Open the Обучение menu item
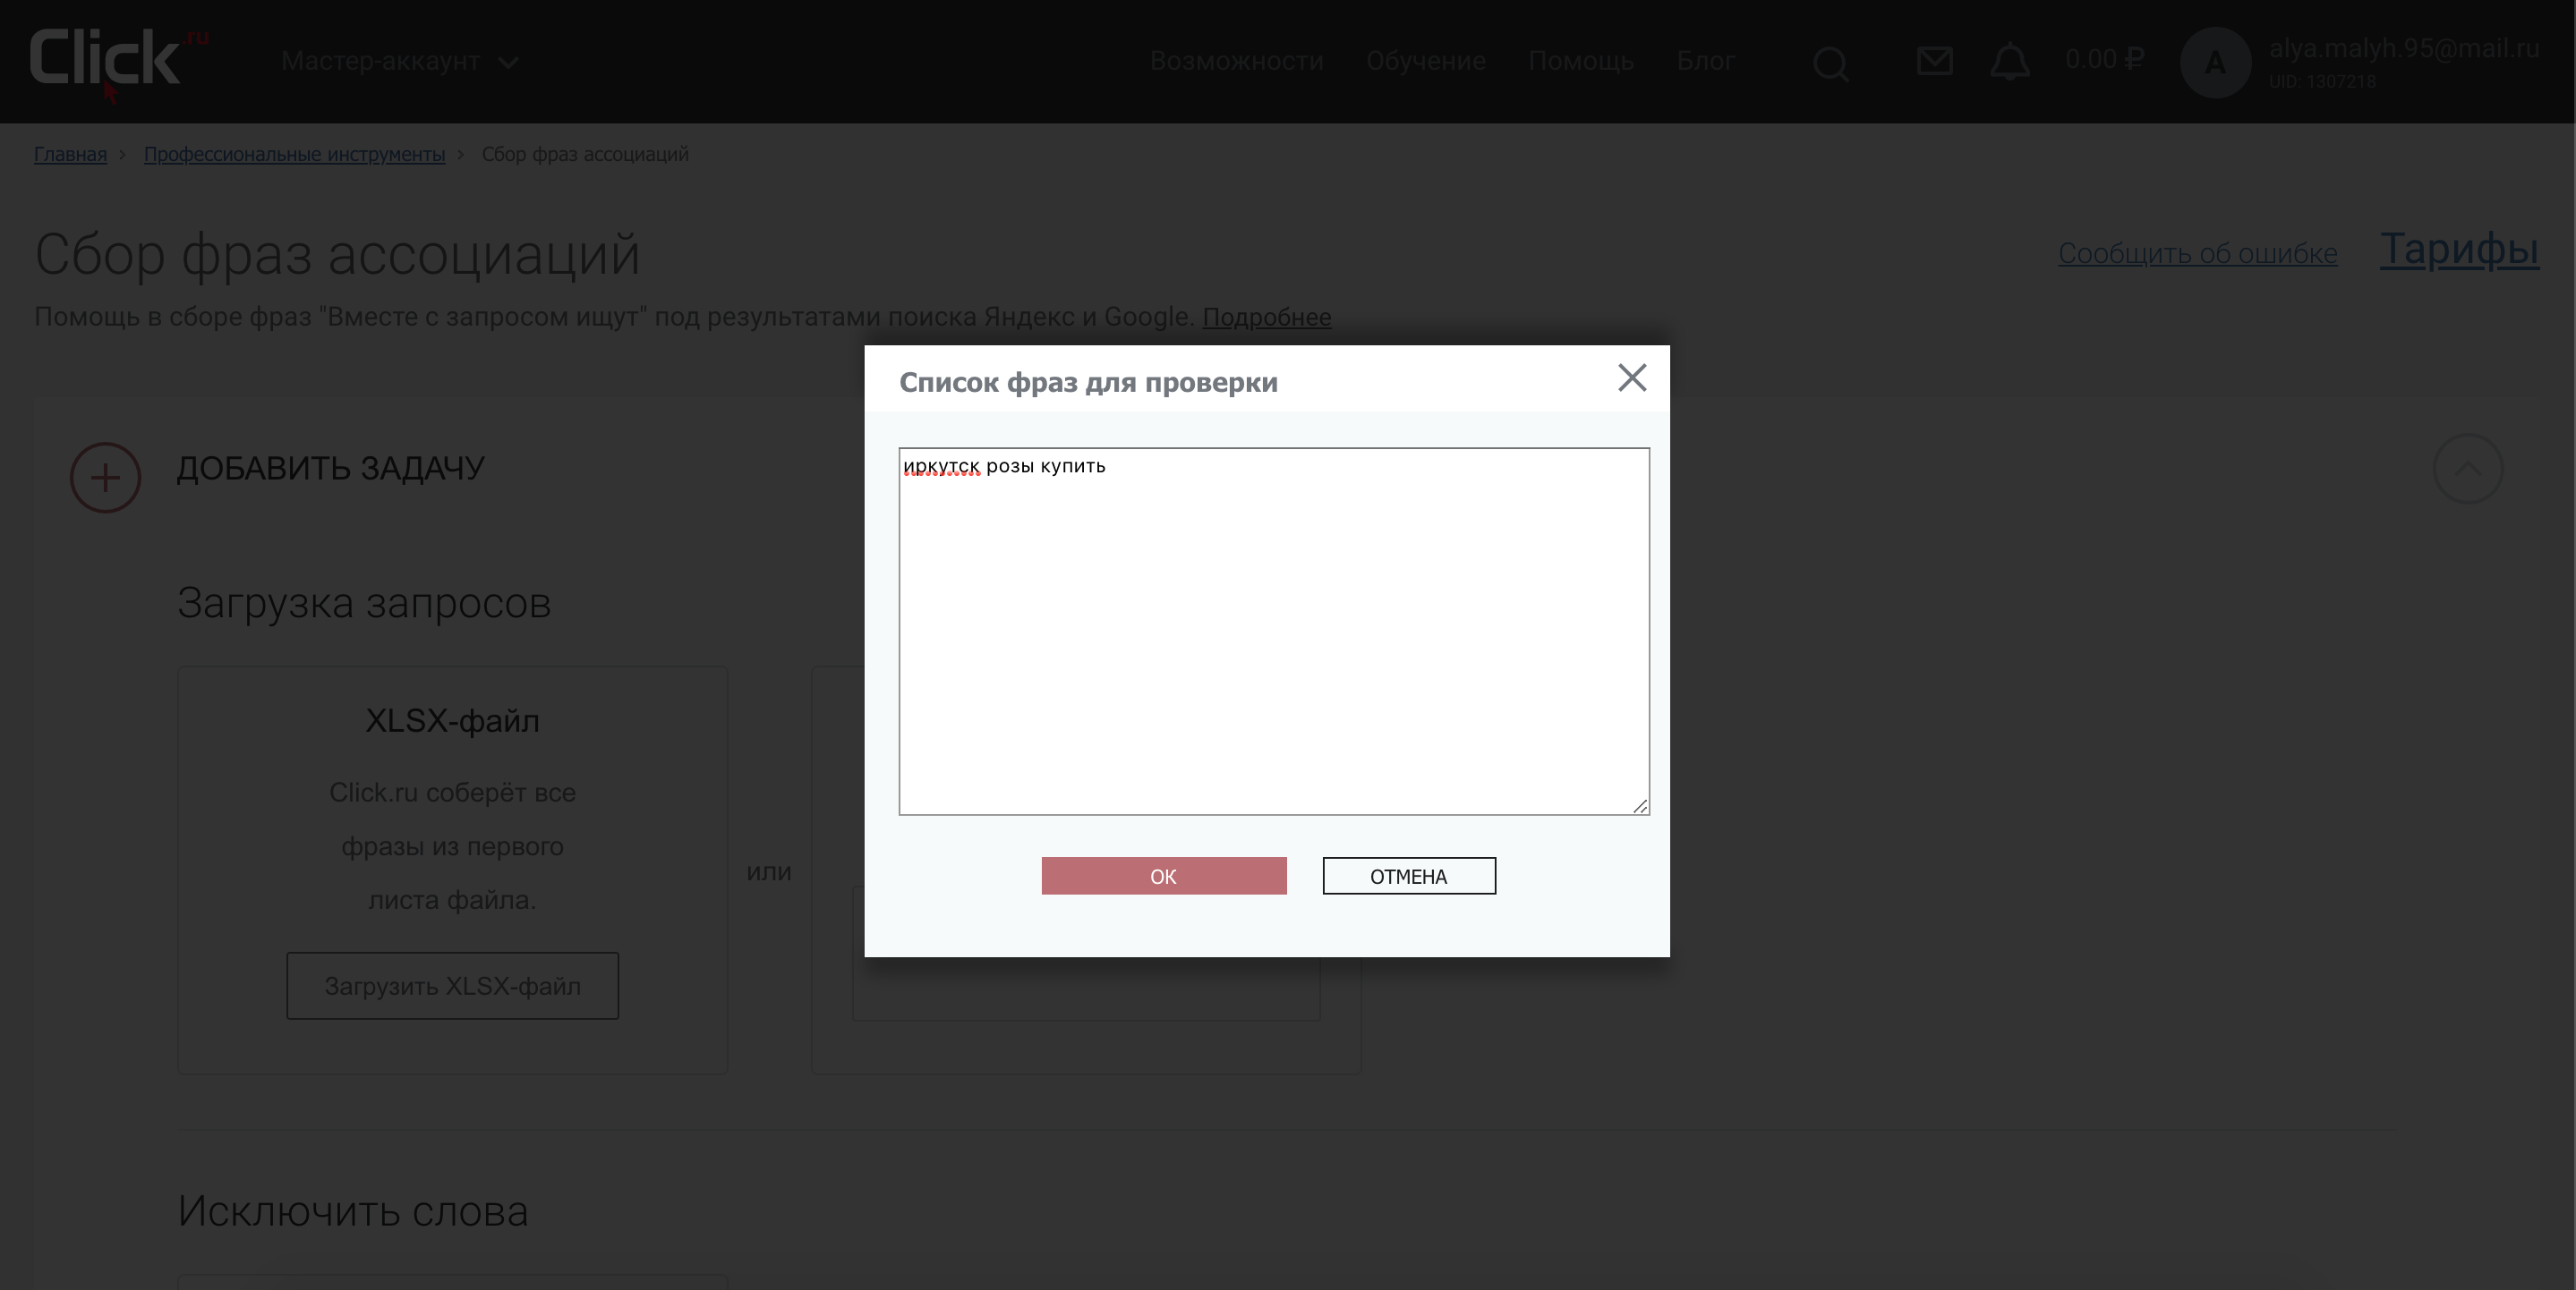The height and width of the screenshot is (1290, 2576). 1426,61
